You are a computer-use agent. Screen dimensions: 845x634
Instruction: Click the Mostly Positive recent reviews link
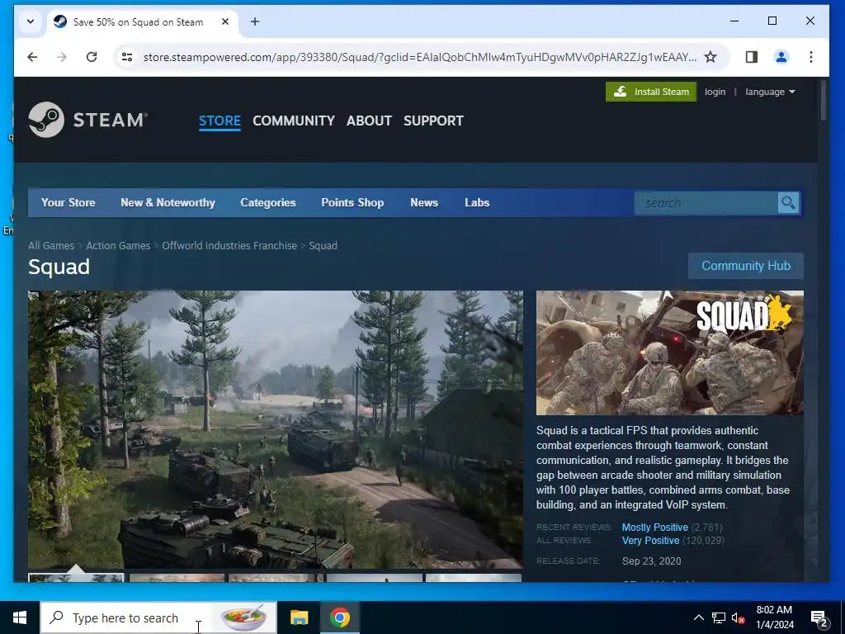pos(654,528)
